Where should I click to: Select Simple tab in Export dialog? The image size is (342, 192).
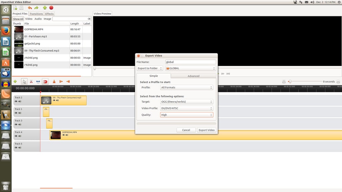(154, 76)
